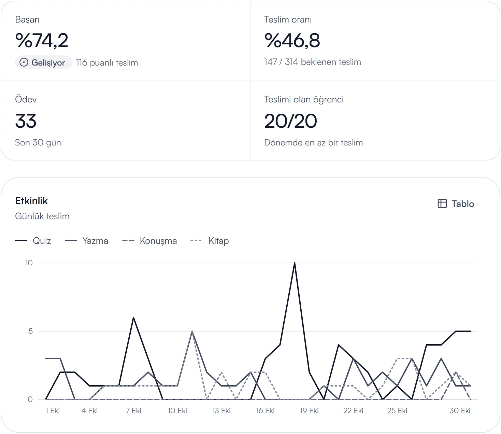Click the Etkinlik chart title

31,200
